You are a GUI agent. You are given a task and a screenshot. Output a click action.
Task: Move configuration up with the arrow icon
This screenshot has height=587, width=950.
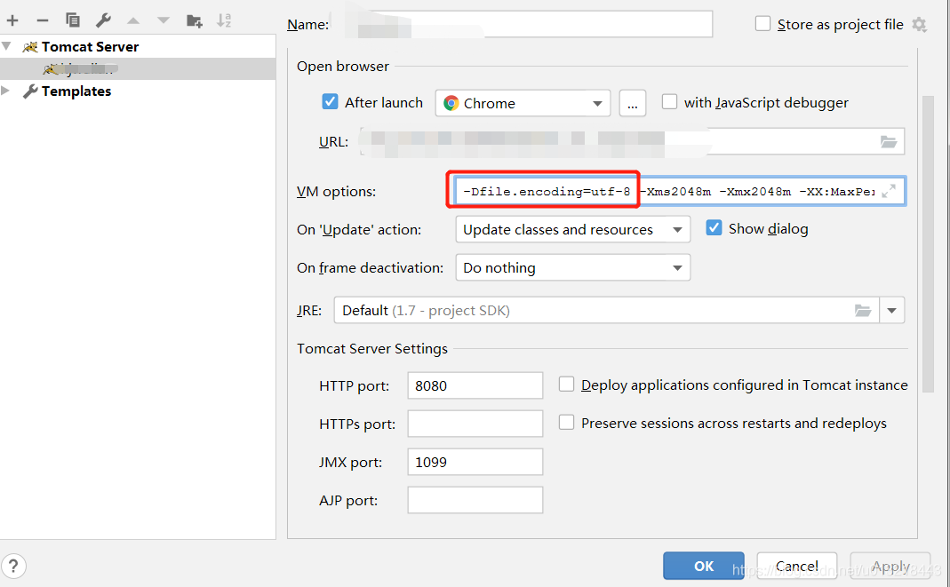pos(133,21)
